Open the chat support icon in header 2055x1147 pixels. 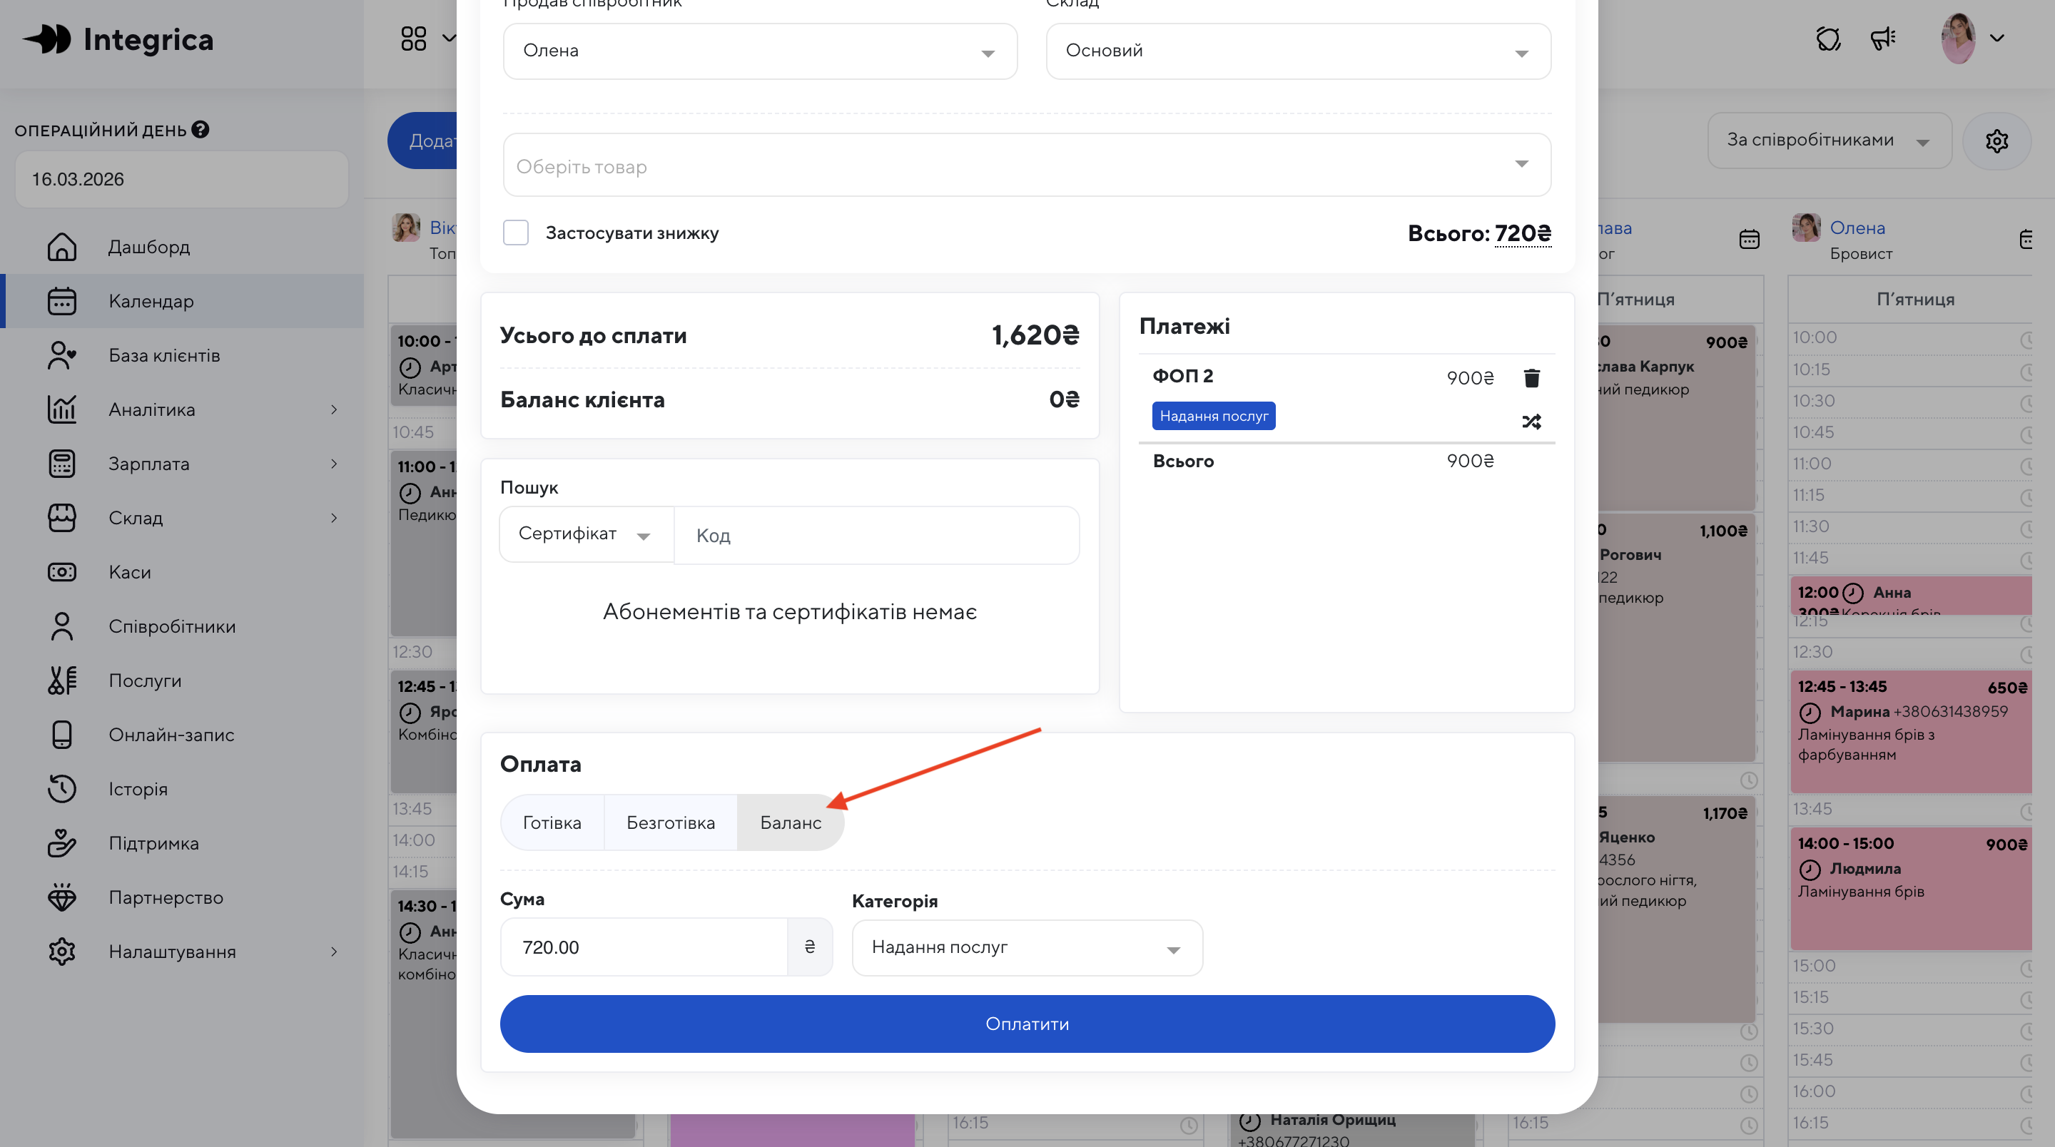point(1827,39)
